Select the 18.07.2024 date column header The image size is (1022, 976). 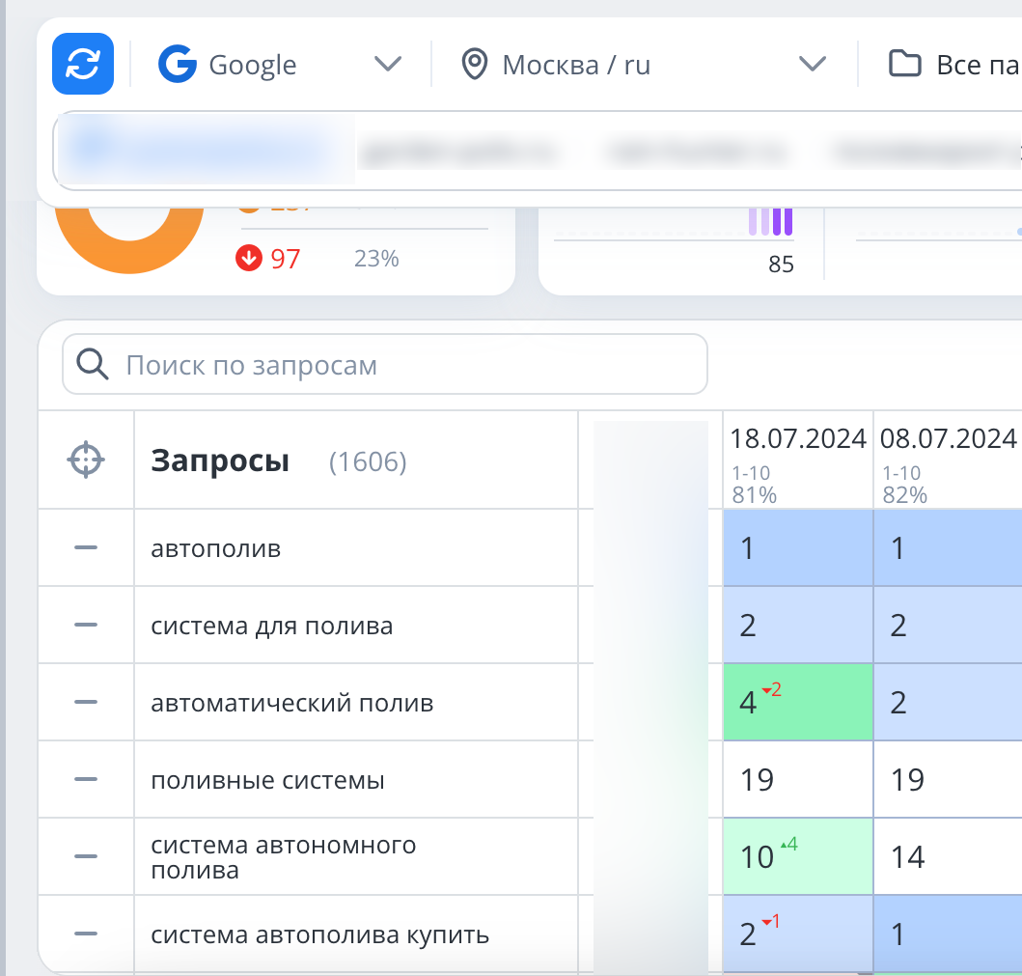tap(798, 439)
